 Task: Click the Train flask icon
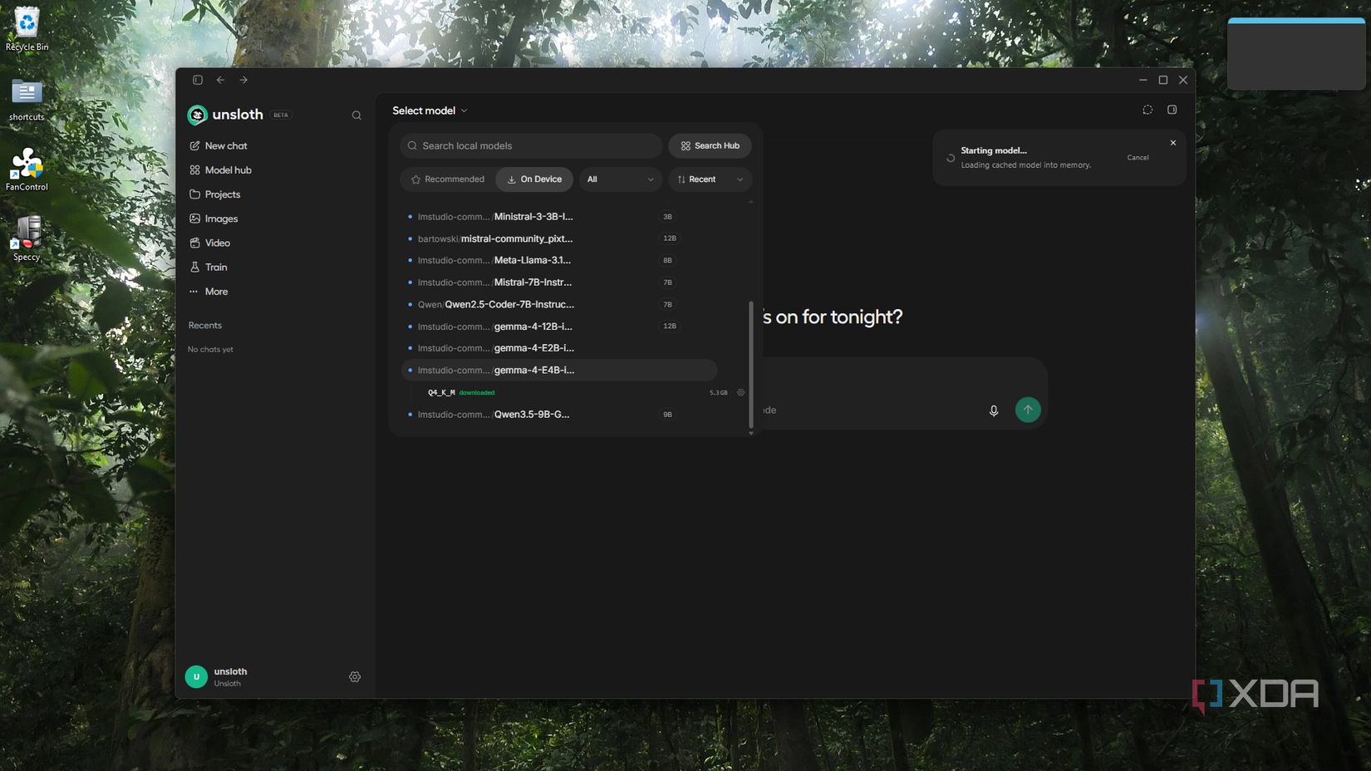click(194, 267)
